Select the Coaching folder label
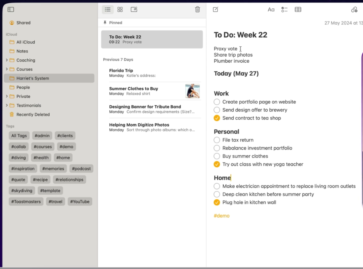363x269 pixels. (26, 60)
